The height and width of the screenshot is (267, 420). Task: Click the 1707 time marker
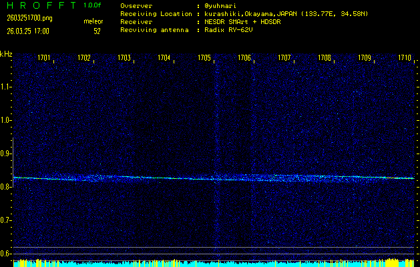[x=284, y=57]
